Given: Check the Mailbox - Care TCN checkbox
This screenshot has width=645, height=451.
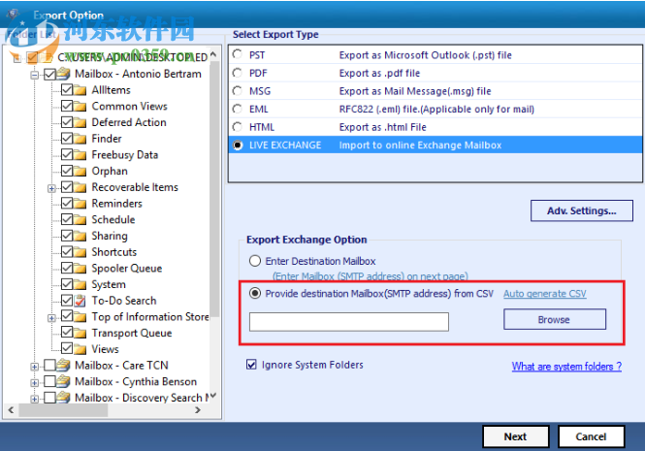Looking at the screenshot, I should tap(49, 365).
